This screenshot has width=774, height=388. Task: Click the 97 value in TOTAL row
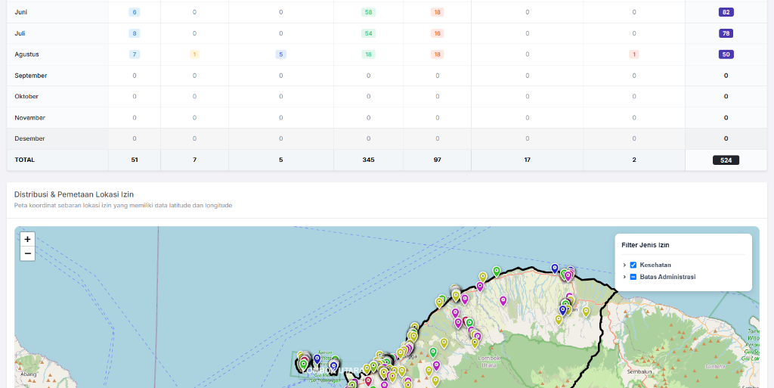point(438,160)
